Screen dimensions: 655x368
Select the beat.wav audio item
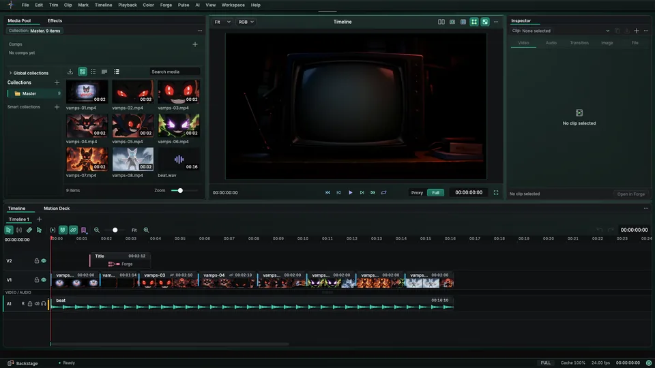click(179, 159)
